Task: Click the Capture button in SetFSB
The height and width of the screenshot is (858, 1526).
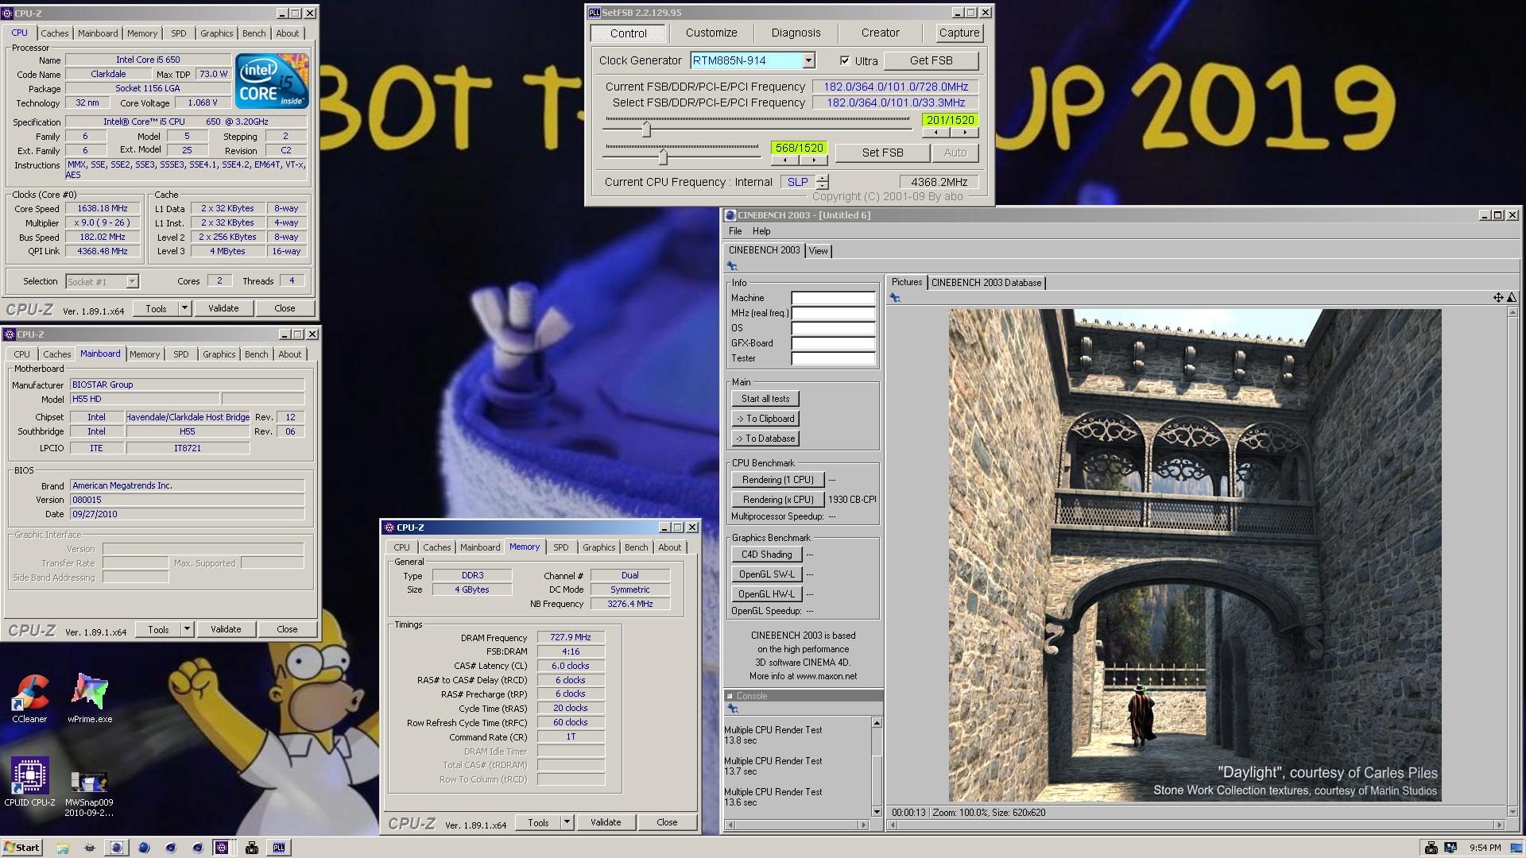Action: coord(959,33)
